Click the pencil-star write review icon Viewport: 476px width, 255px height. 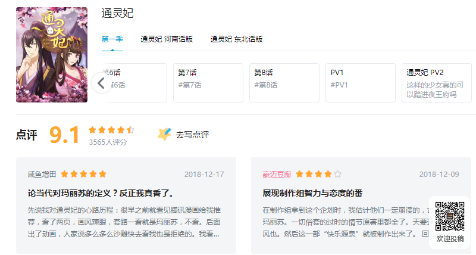click(x=164, y=135)
